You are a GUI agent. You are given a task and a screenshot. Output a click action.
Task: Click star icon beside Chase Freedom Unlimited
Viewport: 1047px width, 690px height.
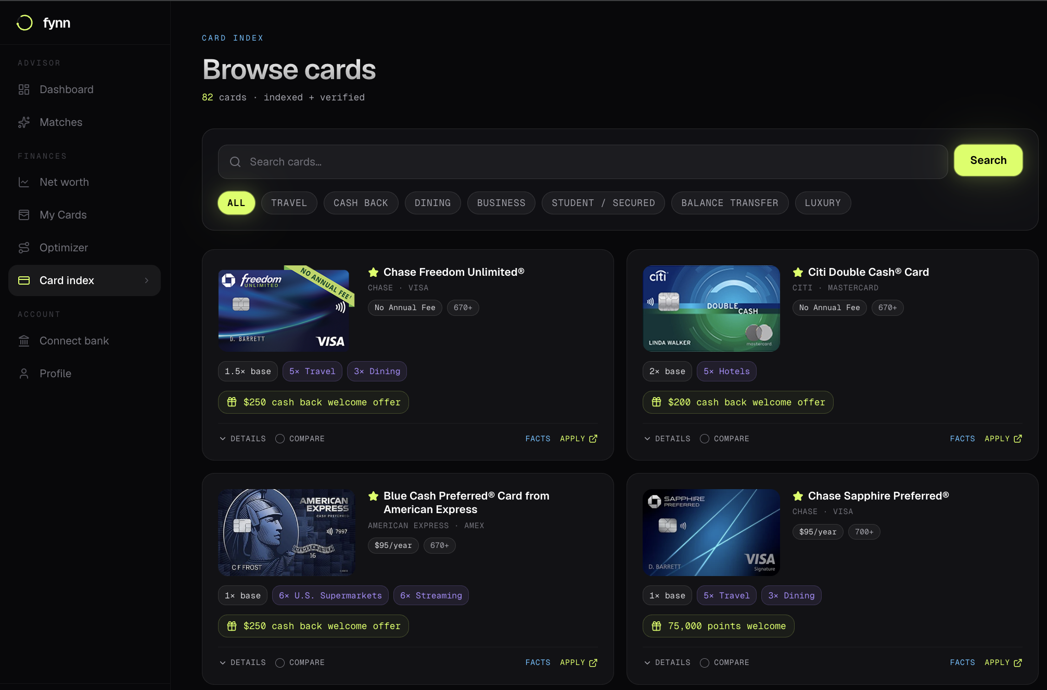click(373, 272)
